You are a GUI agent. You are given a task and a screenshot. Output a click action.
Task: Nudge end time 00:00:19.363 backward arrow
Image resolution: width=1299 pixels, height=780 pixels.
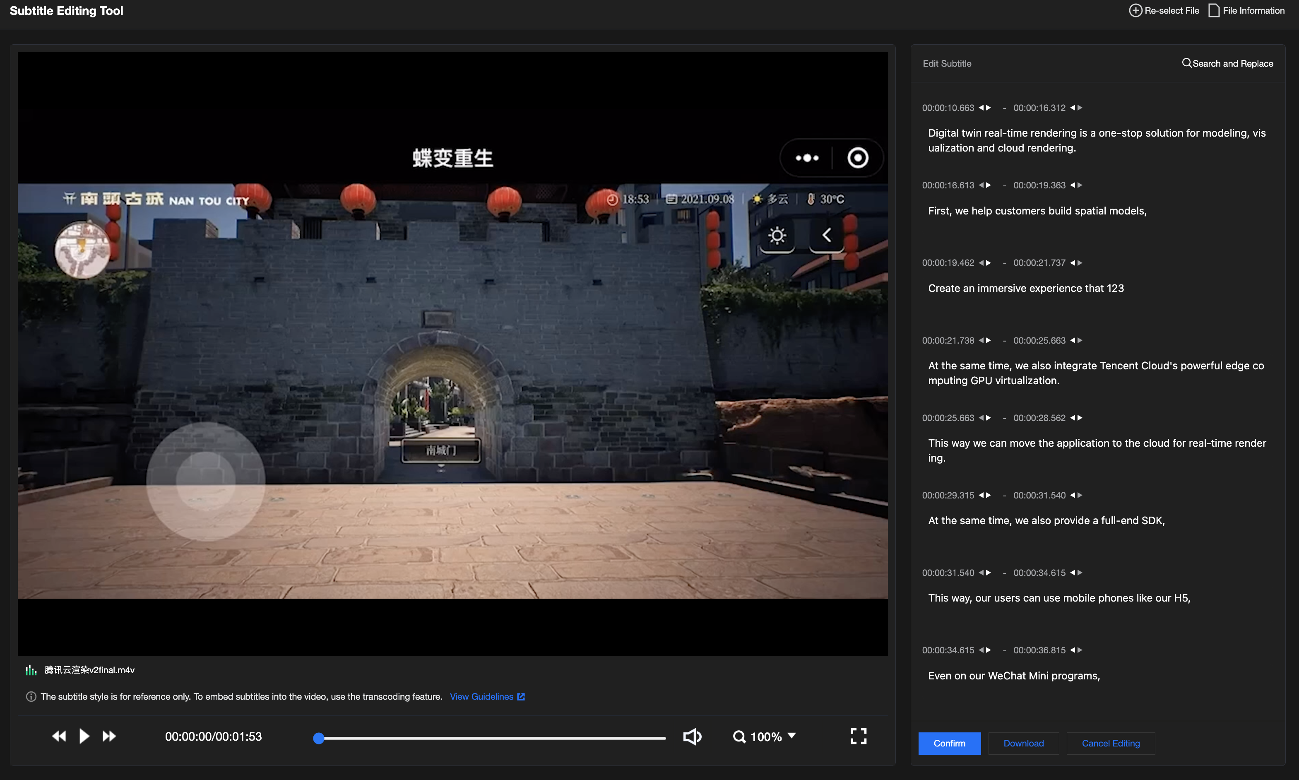pos(1072,185)
